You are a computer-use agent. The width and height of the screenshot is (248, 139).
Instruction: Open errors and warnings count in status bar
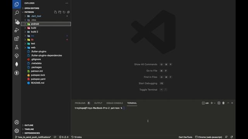pos(64,137)
